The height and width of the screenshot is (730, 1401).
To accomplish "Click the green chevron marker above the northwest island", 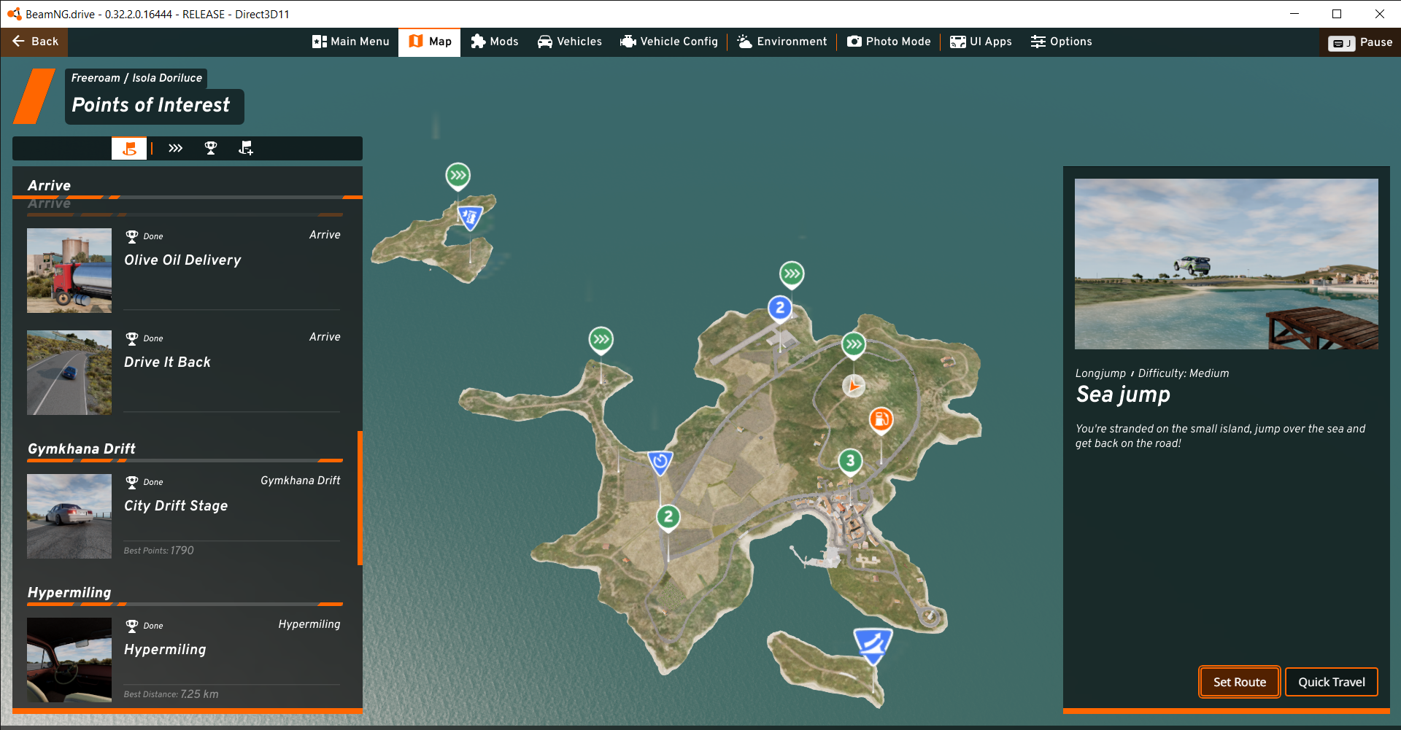I will coord(458,176).
